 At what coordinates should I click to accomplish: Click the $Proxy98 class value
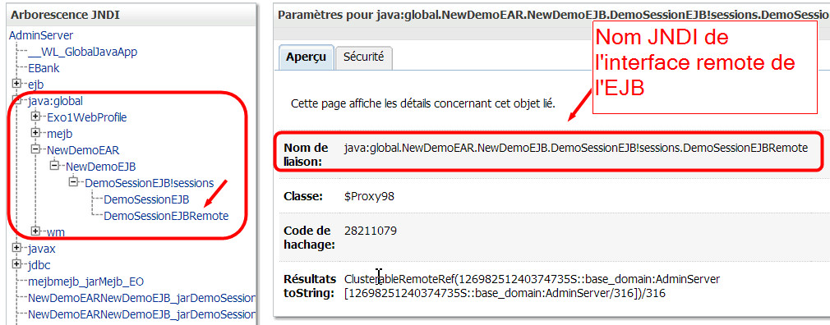[369, 197]
